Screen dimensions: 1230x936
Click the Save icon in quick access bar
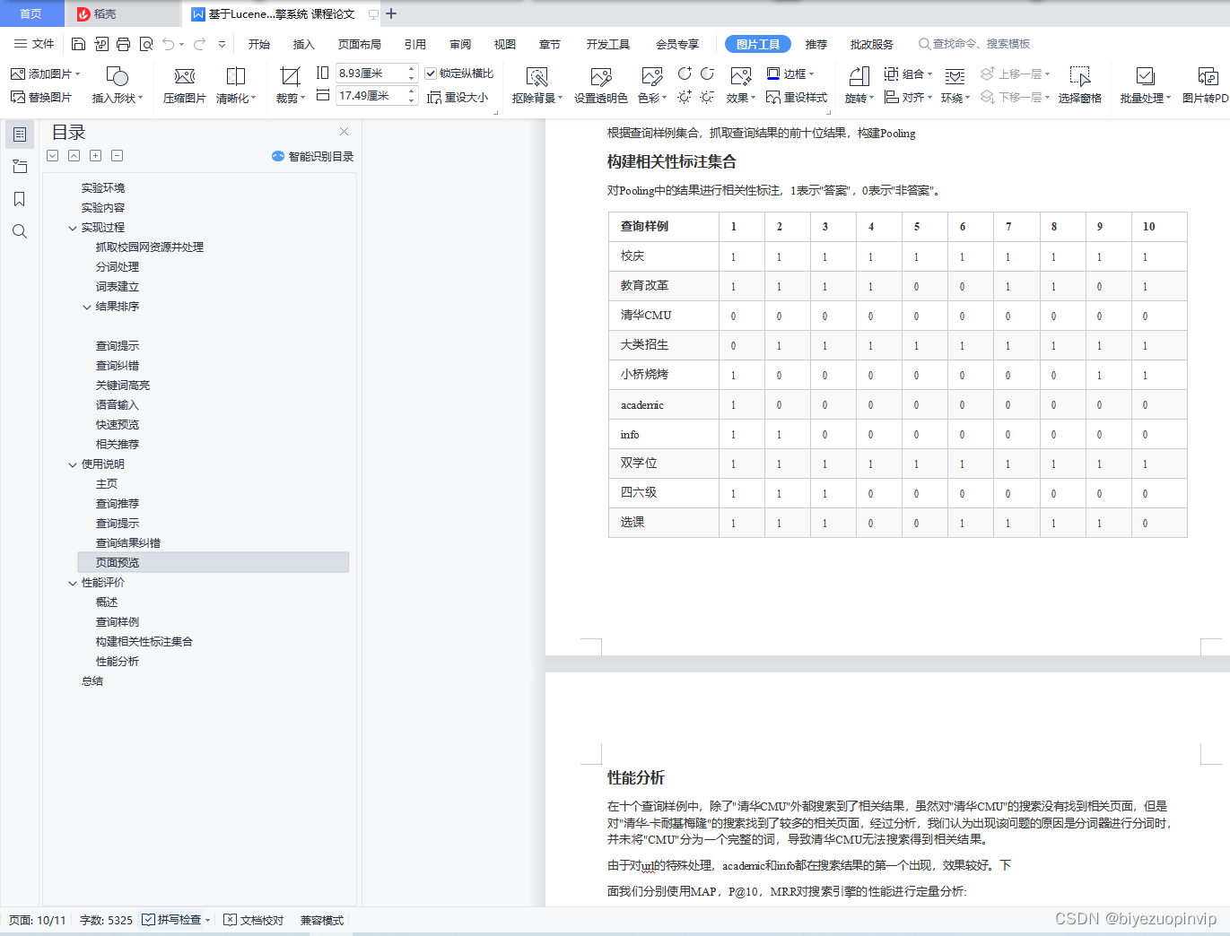78,44
